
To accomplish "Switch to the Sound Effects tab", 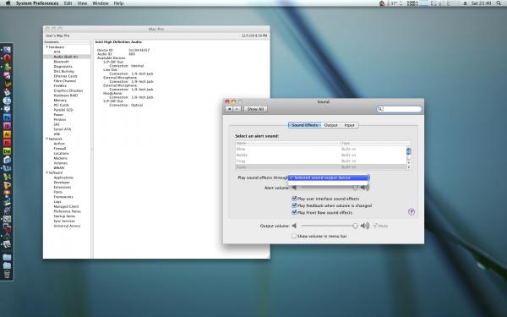I will [304, 125].
